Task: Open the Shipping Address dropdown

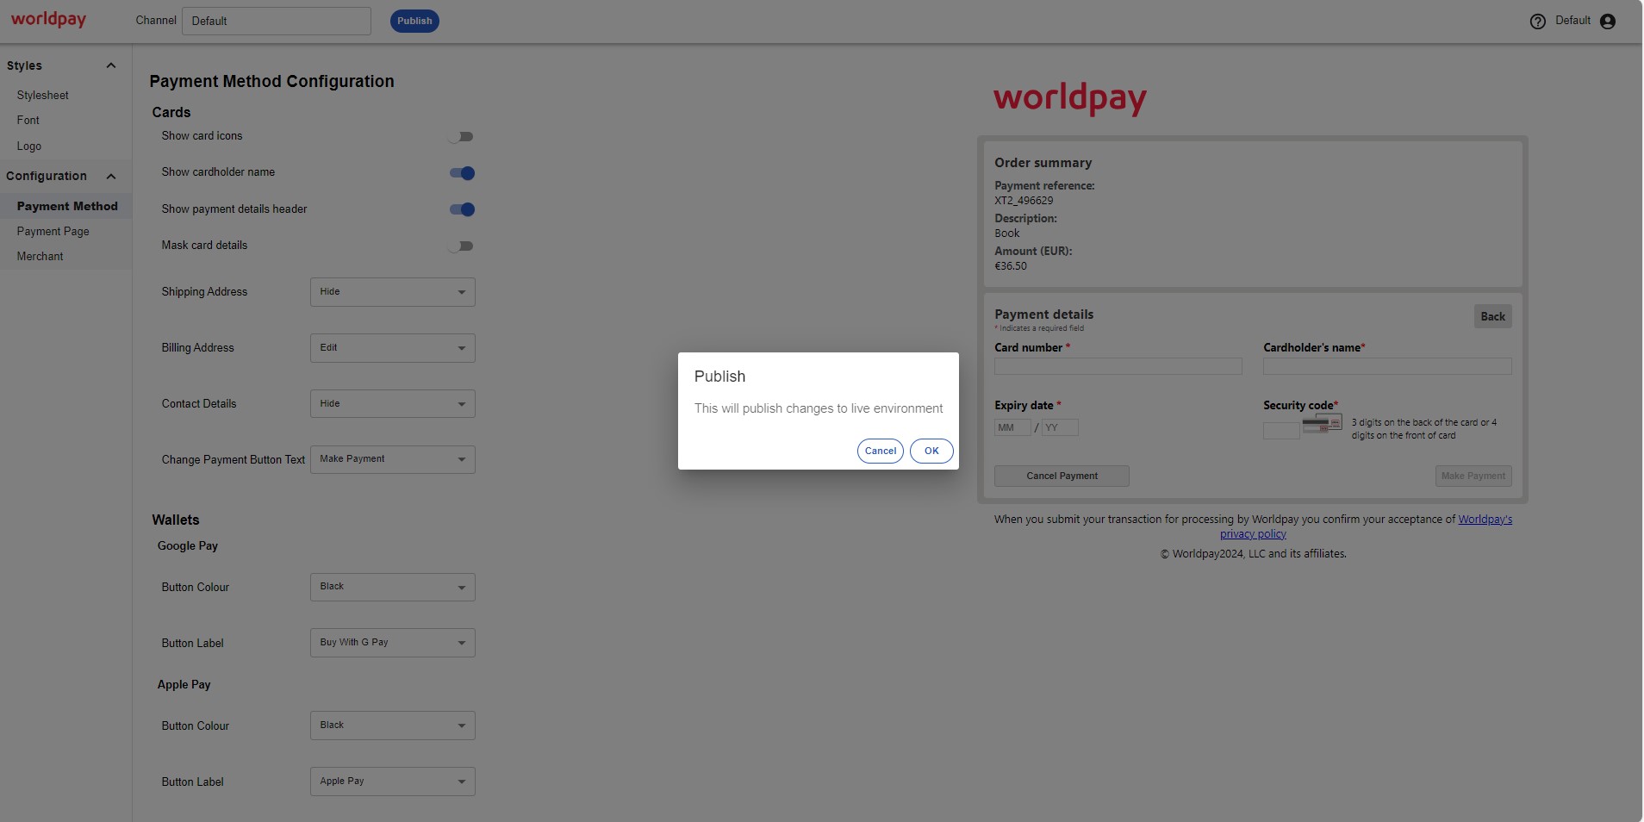Action: (x=392, y=292)
